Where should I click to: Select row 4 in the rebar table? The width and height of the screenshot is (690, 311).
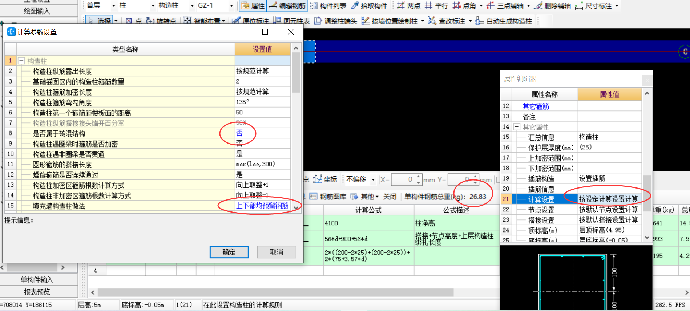pyautogui.click(x=95, y=271)
